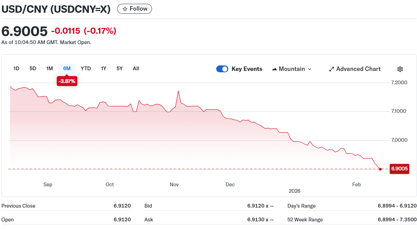
Task: Switch chart to 1Y range
Action: (103, 69)
